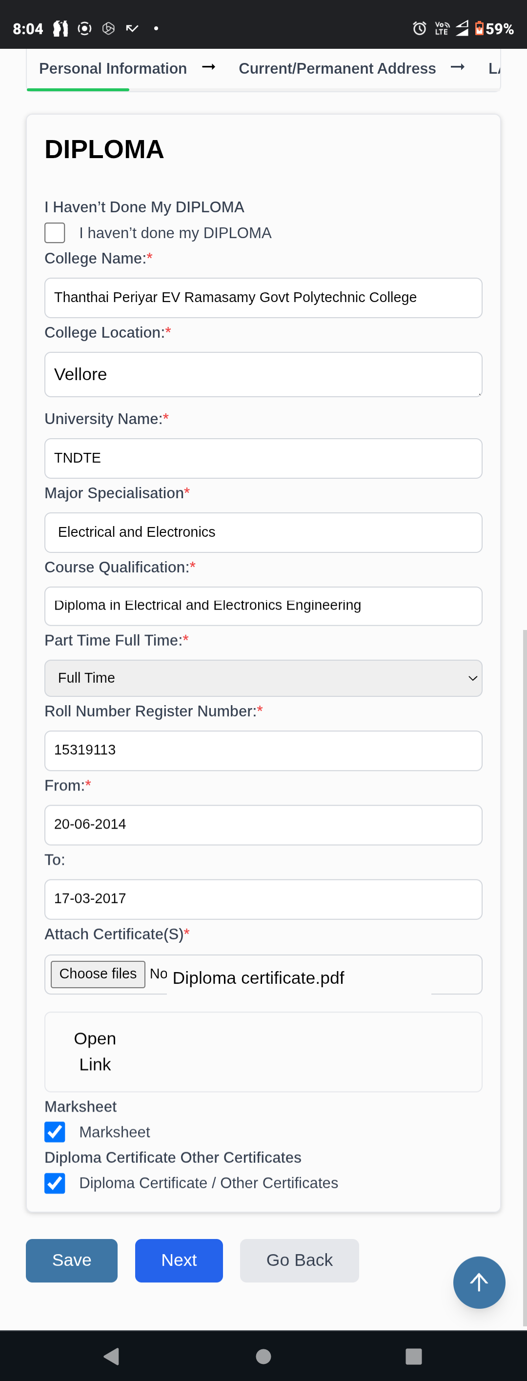Tap the scroll-to-top arrow button
Screen dimensions: 527x1381
[479, 1282]
